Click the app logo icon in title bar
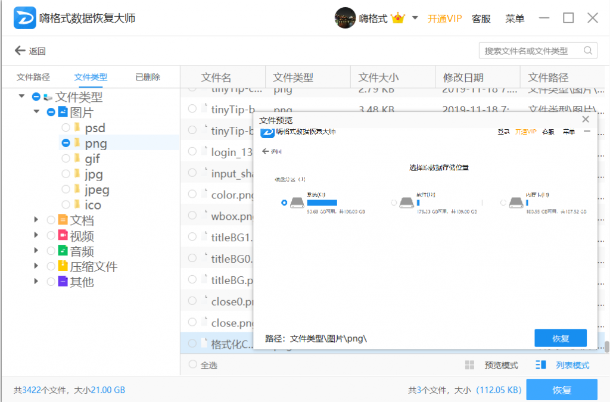The image size is (610, 402). (x=24, y=18)
